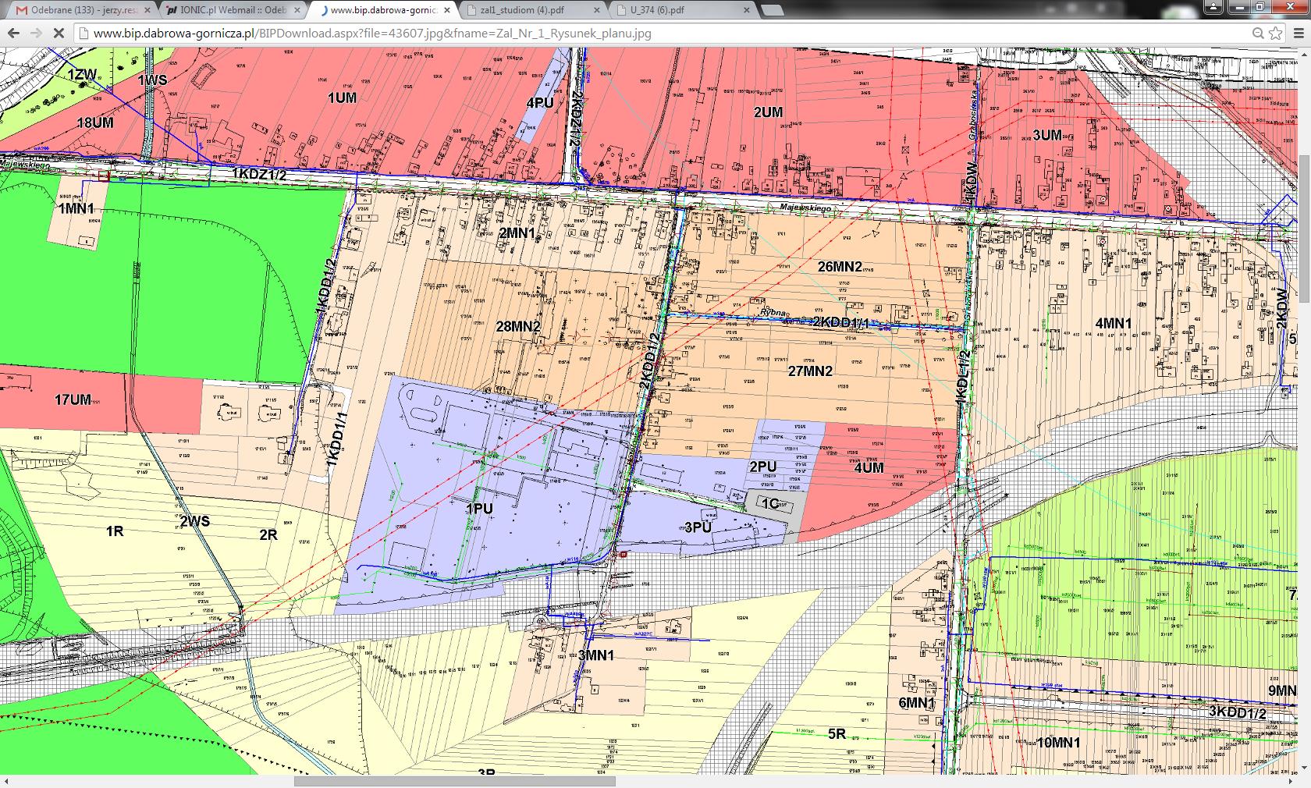Click the 28MN2 zone label
Image resolution: width=1311 pixels, height=788 pixels.
[x=518, y=326]
